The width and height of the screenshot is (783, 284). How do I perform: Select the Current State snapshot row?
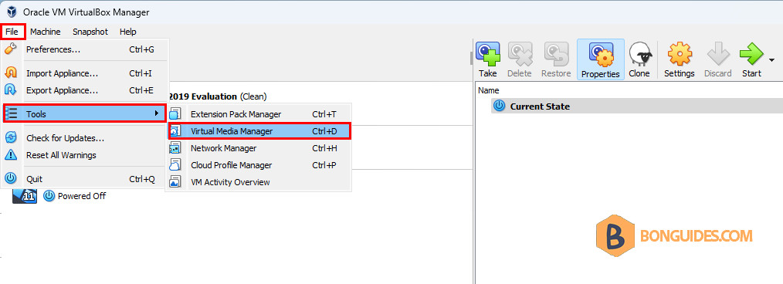point(637,106)
